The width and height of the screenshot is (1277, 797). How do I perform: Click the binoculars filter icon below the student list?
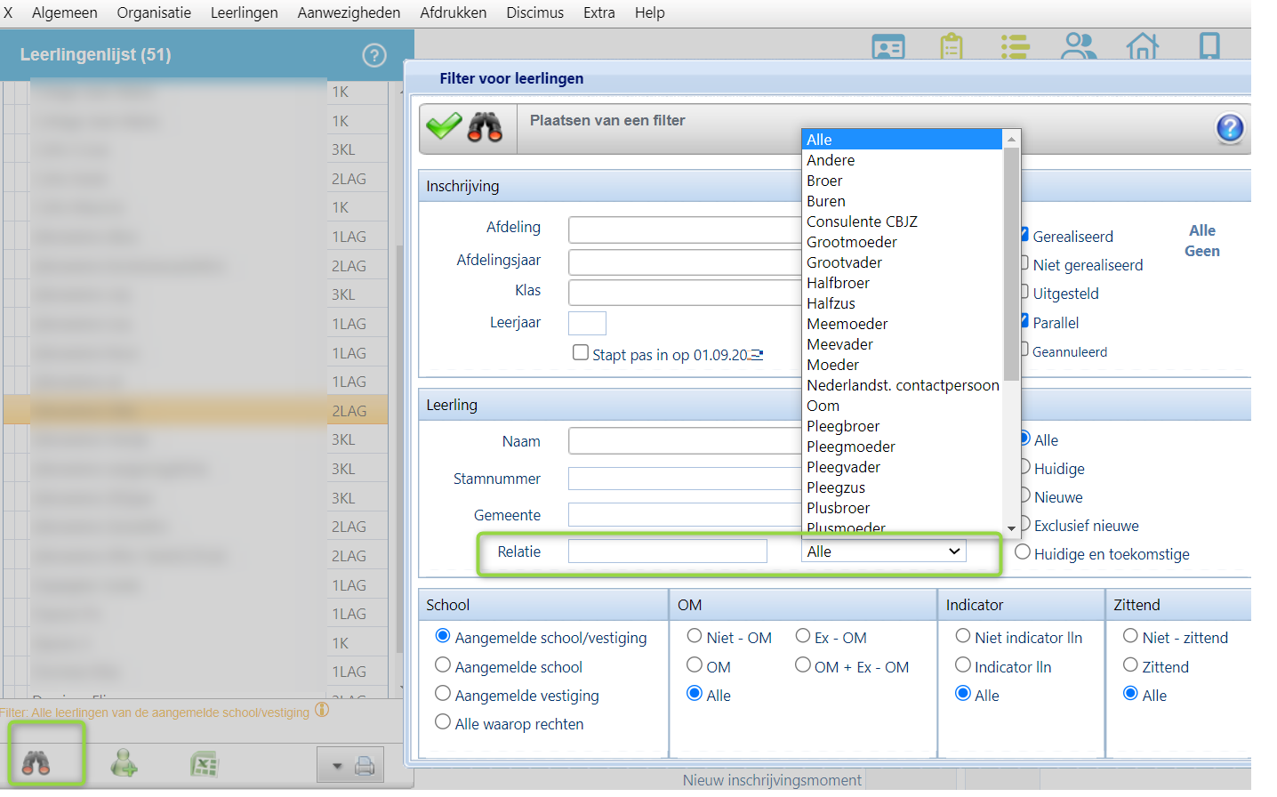coord(36,762)
